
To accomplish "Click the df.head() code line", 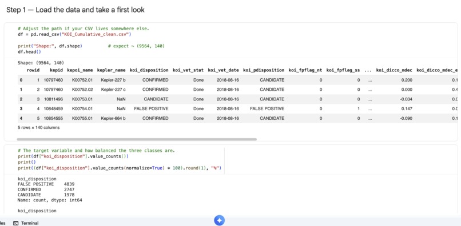I will [29, 52].
